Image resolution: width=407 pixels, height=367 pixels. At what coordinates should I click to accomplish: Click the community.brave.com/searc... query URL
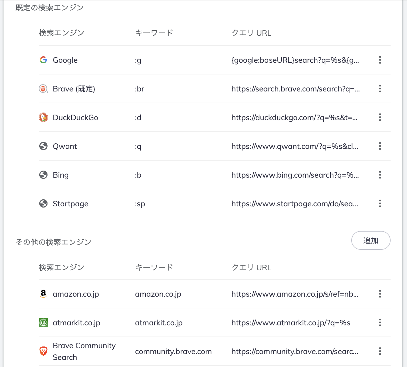tap(295, 351)
